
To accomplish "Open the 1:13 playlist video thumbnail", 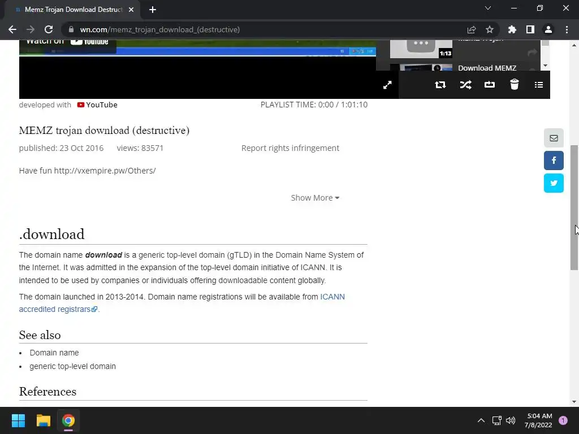I will (421, 49).
